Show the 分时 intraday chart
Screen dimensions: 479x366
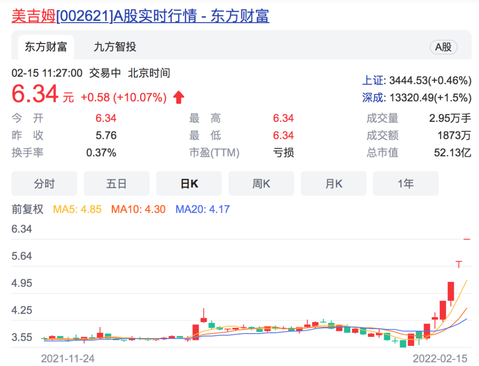click(x=44, y=183)
